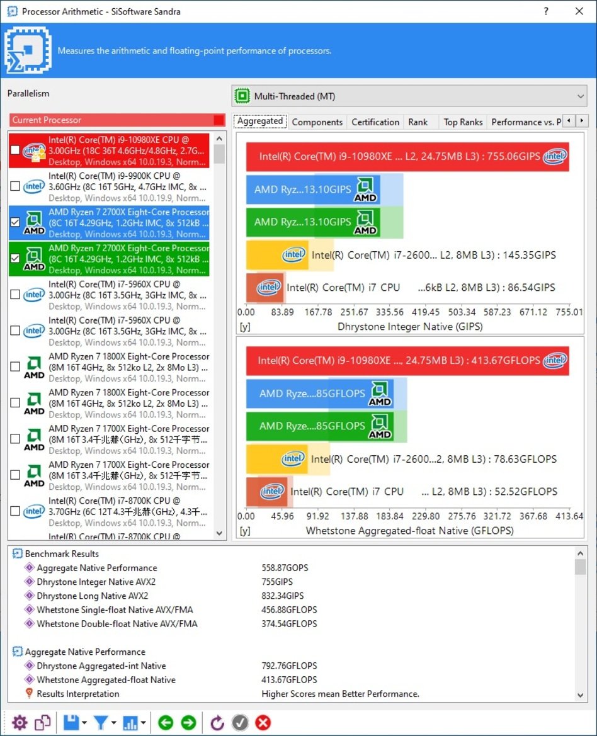The height and width of the screenshot is (736, 597).
Task: Select the Whetstone Aggregated-float Native row
Action: click(x=292, y=680)
